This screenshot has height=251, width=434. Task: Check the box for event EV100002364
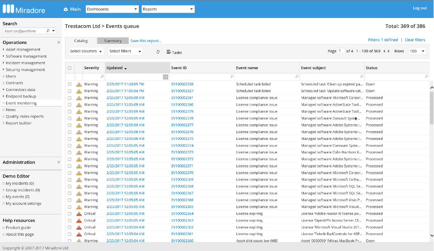(x=70, y=214)
